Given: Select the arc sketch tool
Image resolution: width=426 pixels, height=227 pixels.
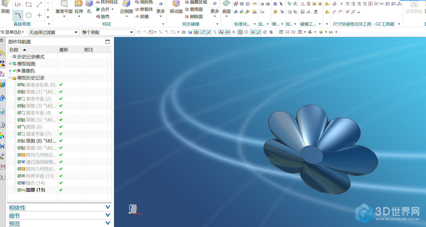Looking at the screenshot, I should (x=18, y=15).
